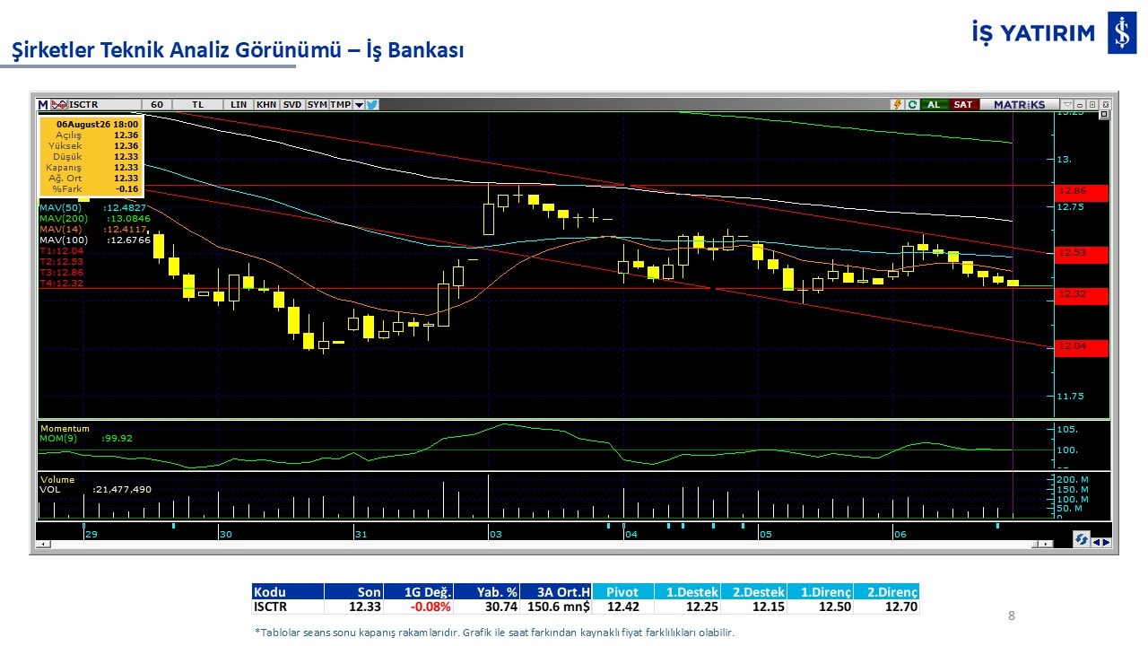The width and height of the screenshot is (1148, 646).
Task: Open the chart type icon beside ISCTR
Action: (59, 104)
